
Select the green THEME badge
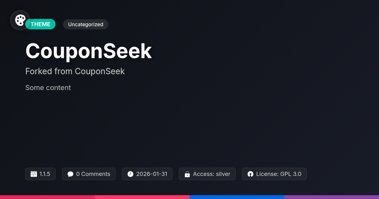pyautogui.click(x=40, y=24)
